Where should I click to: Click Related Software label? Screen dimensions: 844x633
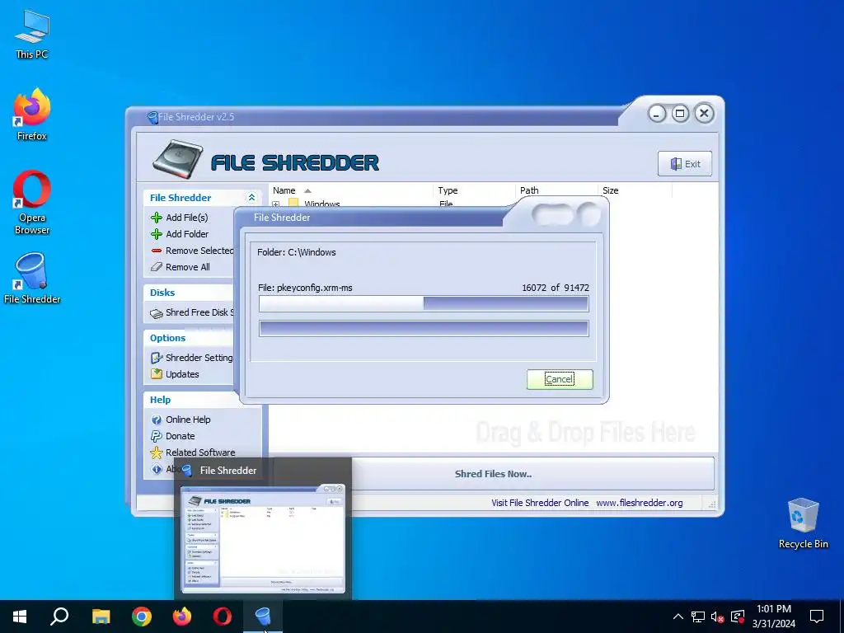pos(200,452)
